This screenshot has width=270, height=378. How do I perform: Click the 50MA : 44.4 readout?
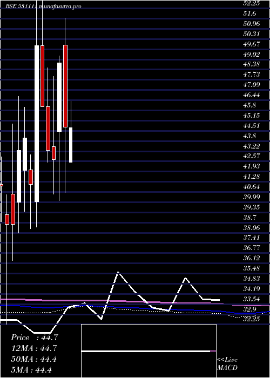[x=33, y=359]
